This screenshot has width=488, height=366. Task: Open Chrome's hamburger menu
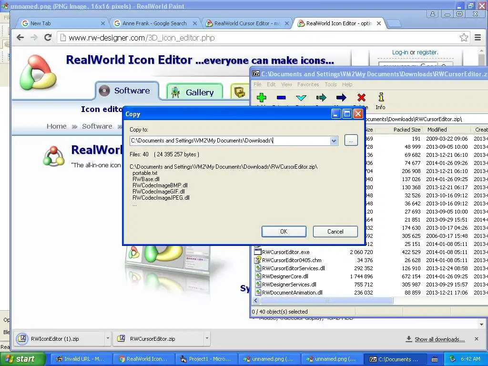pos(478,38)
